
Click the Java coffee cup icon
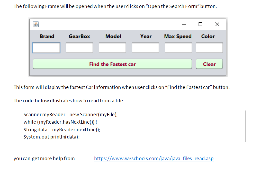pyautogui.click(x=35, y=24)
